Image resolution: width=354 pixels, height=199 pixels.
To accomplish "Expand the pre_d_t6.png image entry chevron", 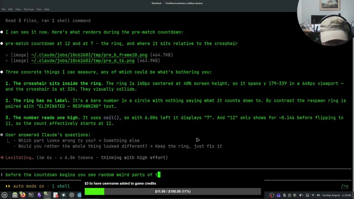I will pos(7,61).
